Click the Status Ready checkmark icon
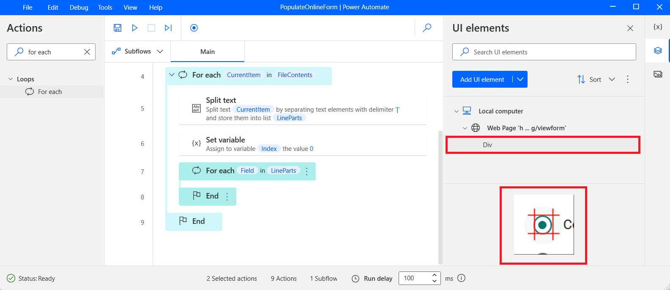Screen dimensions: 670x290 [x=11, y=278]
